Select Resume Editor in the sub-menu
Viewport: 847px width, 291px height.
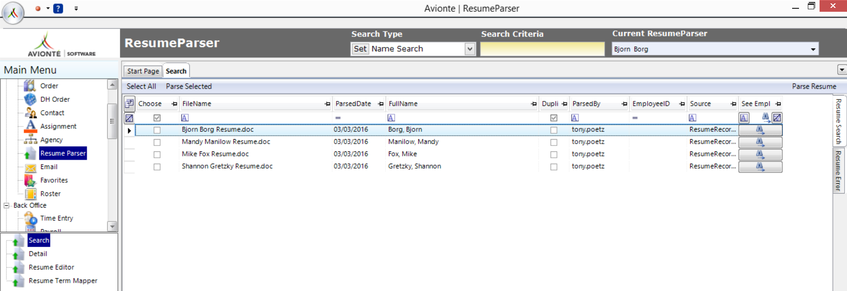[51, 267]
